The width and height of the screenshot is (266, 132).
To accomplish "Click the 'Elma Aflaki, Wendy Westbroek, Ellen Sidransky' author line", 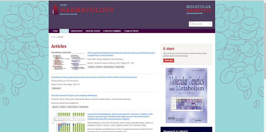I will [105, 59].
